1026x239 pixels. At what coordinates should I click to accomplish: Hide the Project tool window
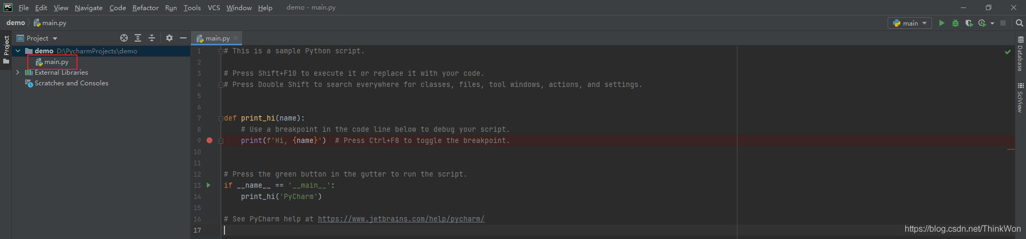(x=183, y=38)
